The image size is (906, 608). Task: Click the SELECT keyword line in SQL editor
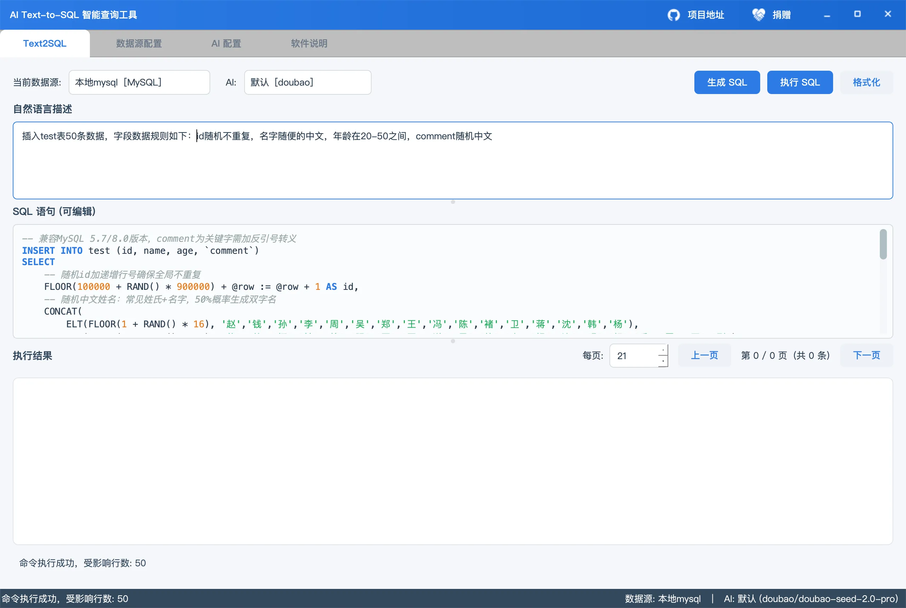(38, 262)
